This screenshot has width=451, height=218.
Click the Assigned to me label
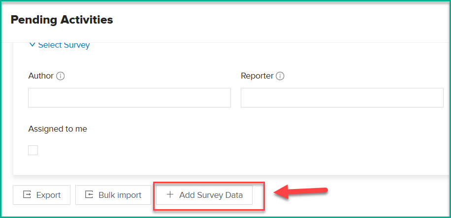(x=58, y=129)
